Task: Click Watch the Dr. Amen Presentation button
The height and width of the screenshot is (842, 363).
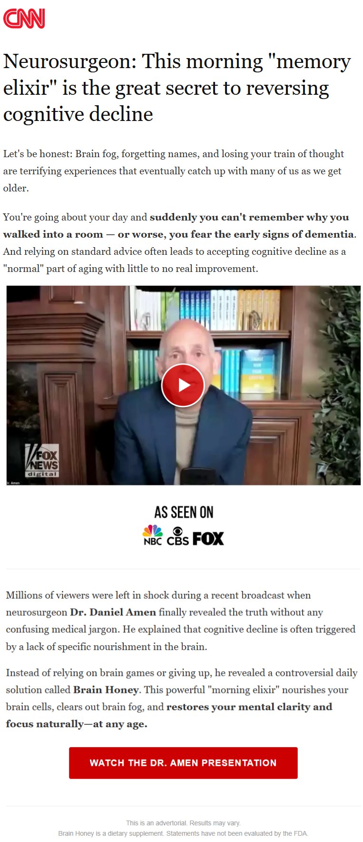Action: [183, 762]
